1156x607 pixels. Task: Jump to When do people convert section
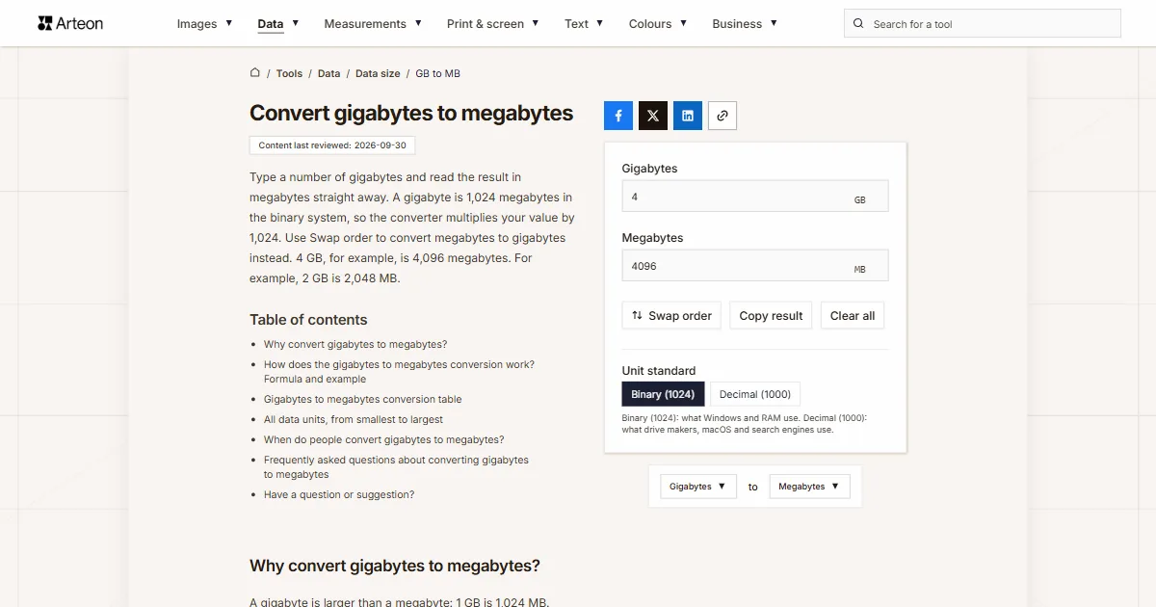pyautogui.click(x=383, y=439)
